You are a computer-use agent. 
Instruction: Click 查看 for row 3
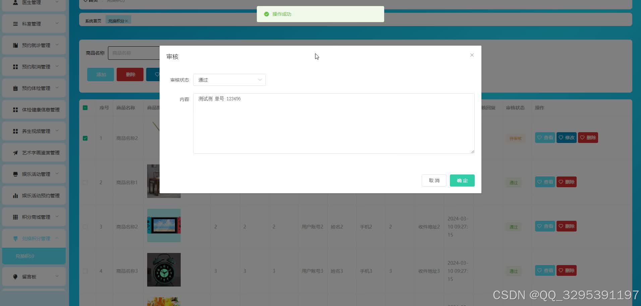click(x=545, y=226)
